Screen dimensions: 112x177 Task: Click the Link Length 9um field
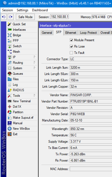pyautogui.click(x=91, y=68)
